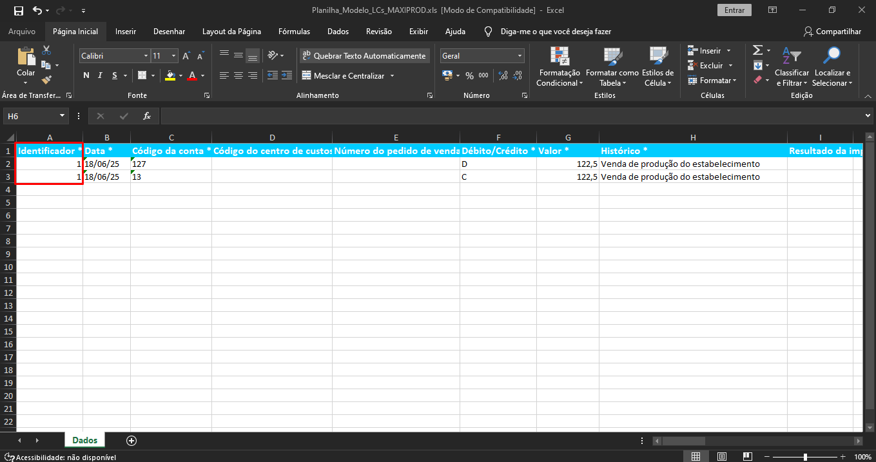
Task: Click the percent style icon
Action: (469, 76)
